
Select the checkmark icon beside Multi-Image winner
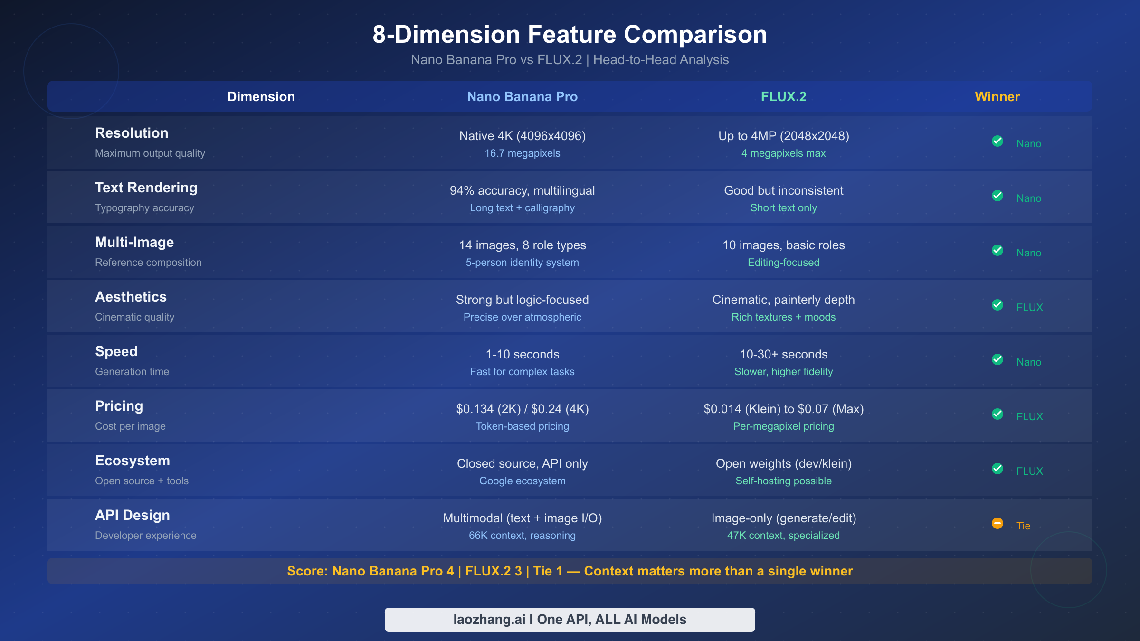997,250
